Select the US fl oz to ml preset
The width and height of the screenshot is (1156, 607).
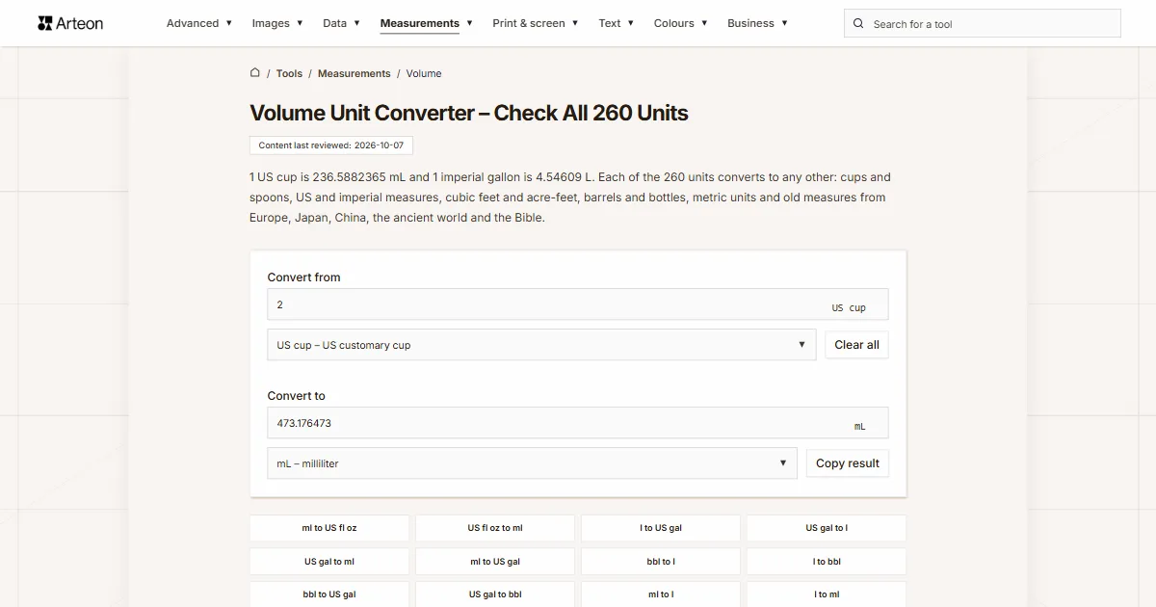[495, 528]
